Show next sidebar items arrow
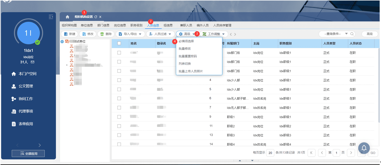The image size is (381, 165). 40,145
